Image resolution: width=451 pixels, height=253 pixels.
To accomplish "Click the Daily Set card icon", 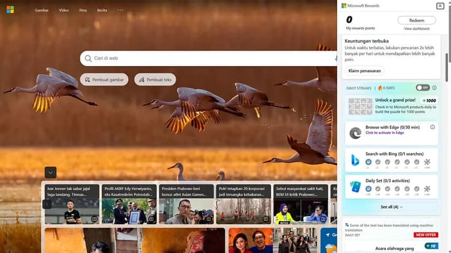I will 355,187.
